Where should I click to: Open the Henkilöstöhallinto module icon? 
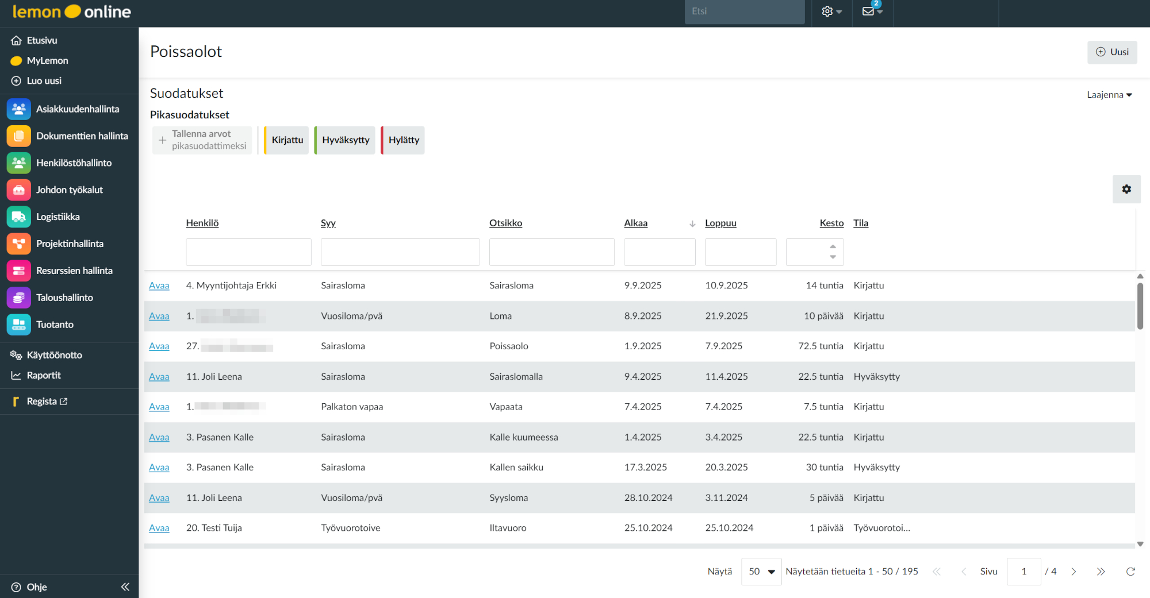pos(18,163)
